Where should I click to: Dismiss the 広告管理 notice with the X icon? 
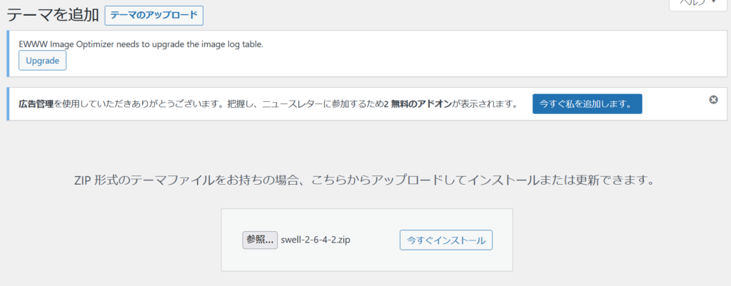[713, 99]
